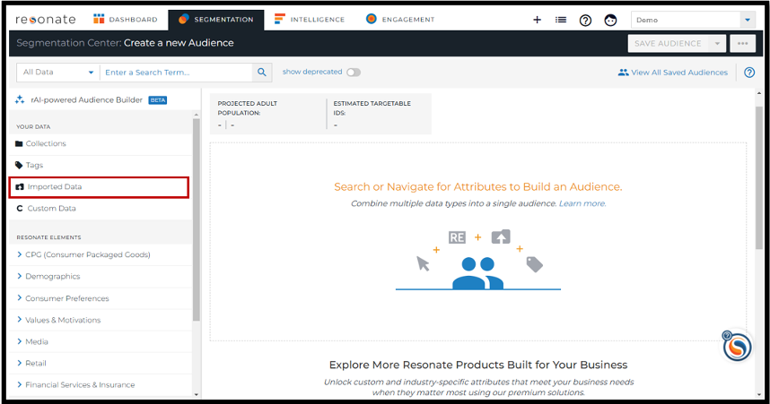Click the Custom Data C icon
The image size is (770, 404).
(x=20, y=209)
